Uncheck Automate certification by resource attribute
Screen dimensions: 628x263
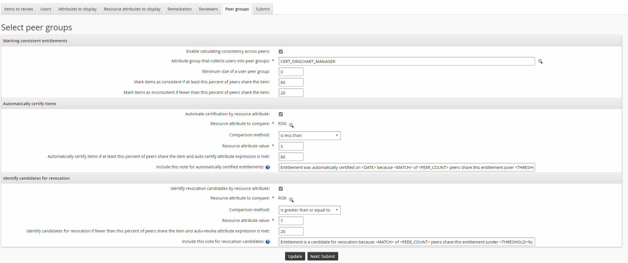click(x=281, y=114)
